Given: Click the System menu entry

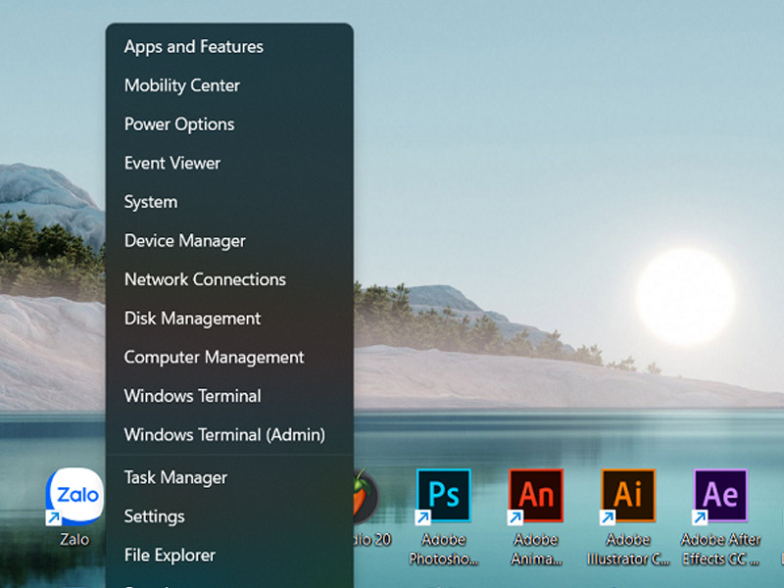Looking at the screenshot, I should point(150,202).
